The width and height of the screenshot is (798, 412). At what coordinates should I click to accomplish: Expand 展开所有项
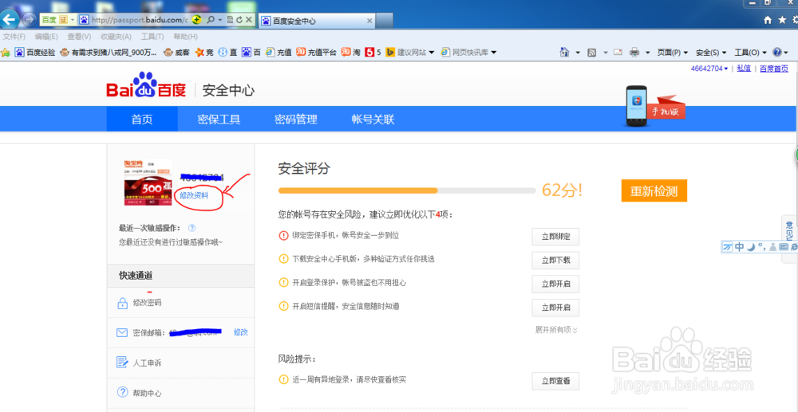pyautogui.click(x=556, y=330)
